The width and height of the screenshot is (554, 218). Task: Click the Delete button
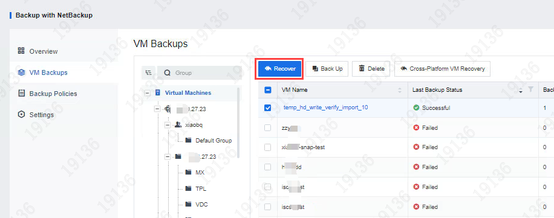(x=371, y=69)
